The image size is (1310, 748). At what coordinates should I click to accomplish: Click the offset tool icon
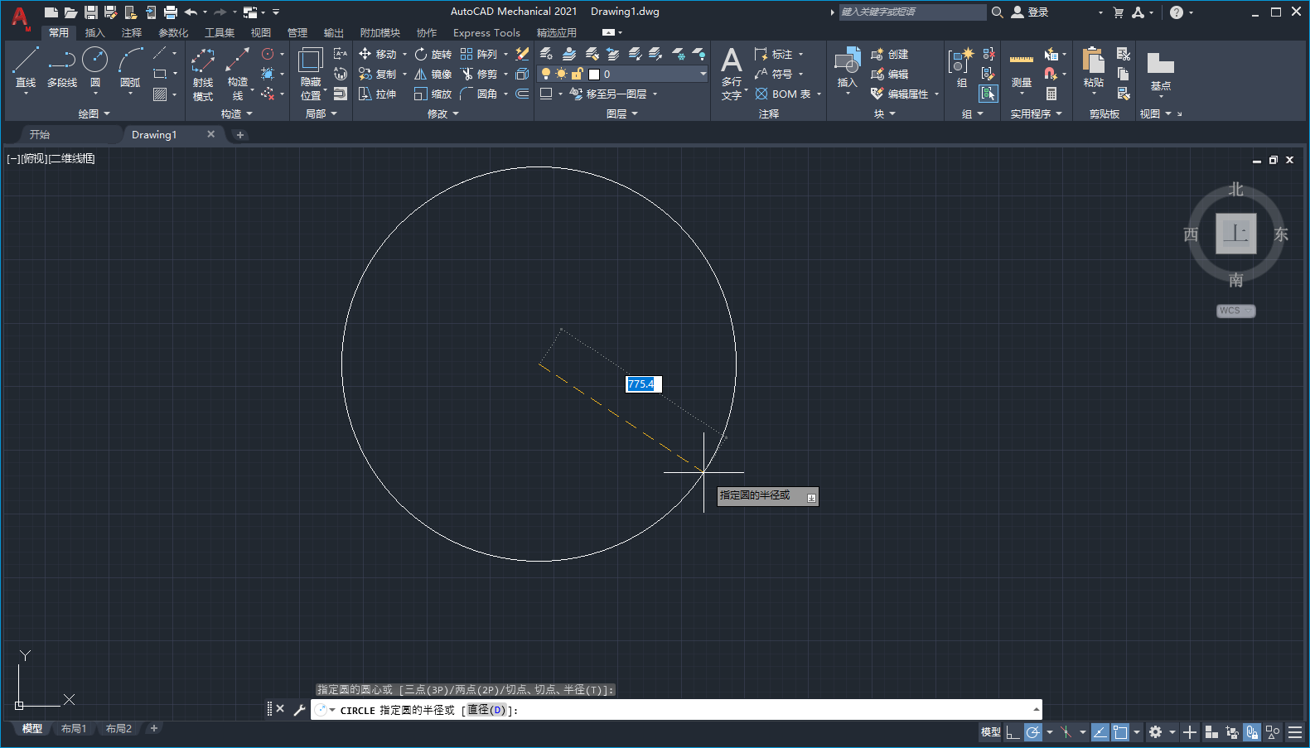(522, 94)
